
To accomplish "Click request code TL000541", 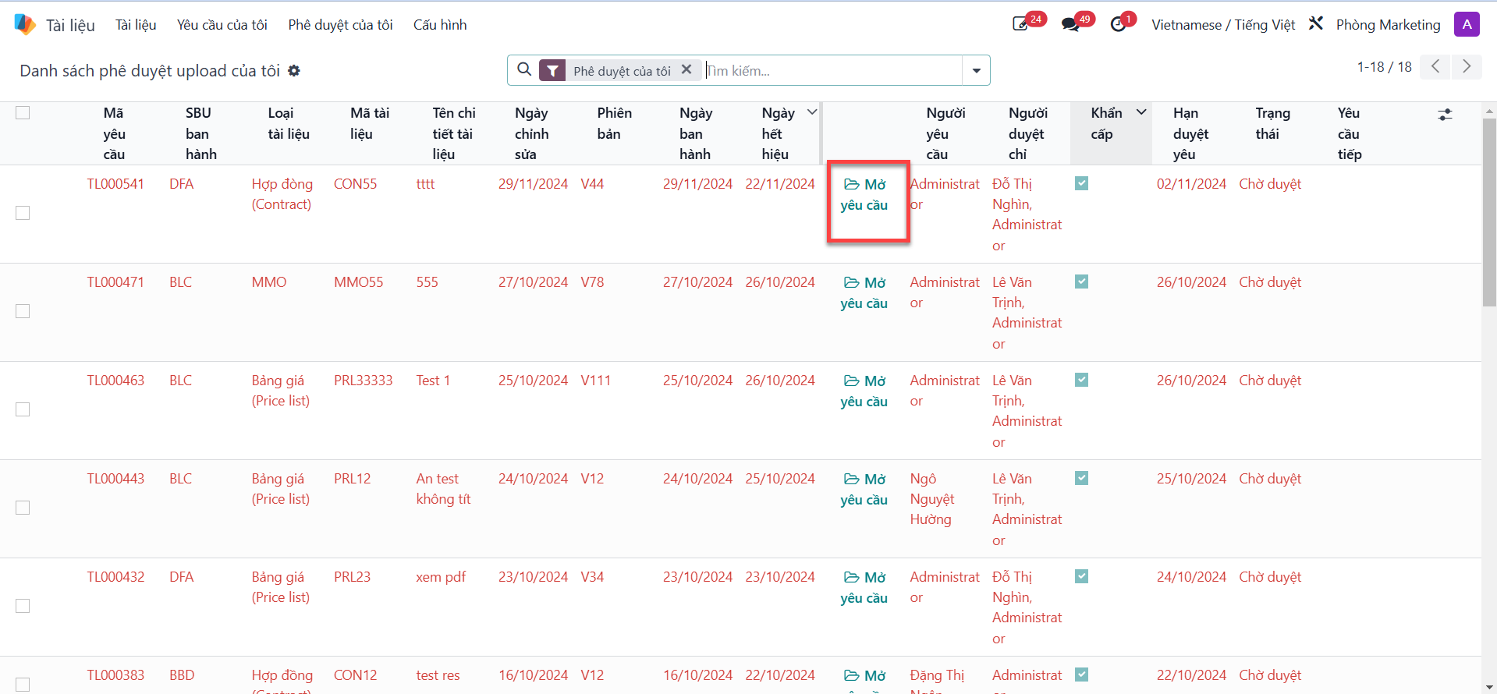I will coord(115,184).
